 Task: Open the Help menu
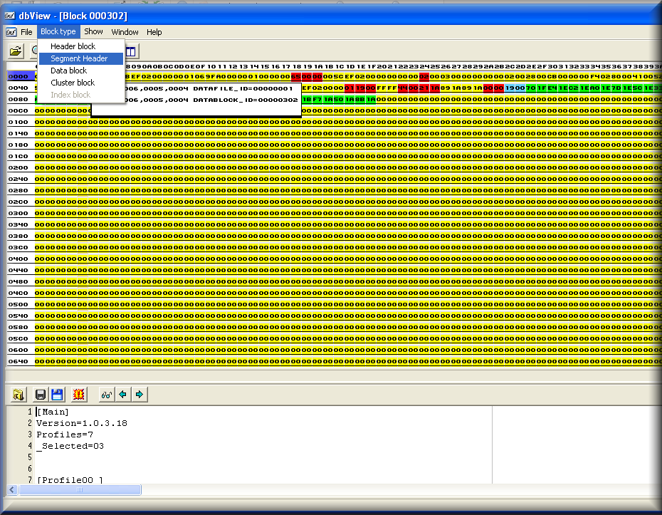(154, 32)
